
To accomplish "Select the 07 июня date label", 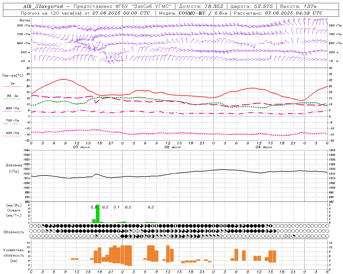I will 81,147.
